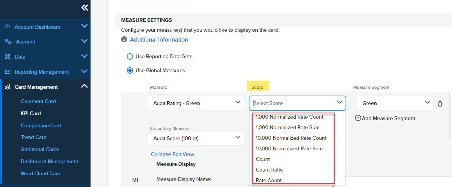Image resolution: width=452 pixels, height=187 pixels.
Task: Click the Collapse Edit View link
Action: point(172,154)
